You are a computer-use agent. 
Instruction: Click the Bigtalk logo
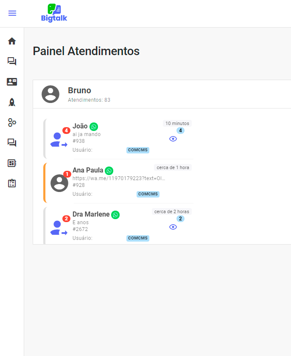pos(54,13)
